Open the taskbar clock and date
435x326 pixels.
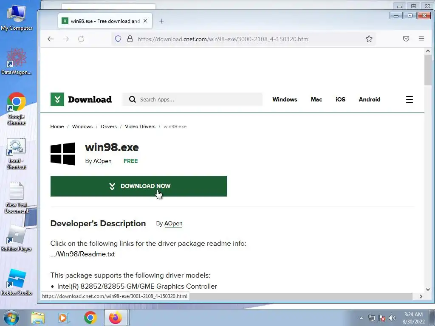(x=413, y=318)
